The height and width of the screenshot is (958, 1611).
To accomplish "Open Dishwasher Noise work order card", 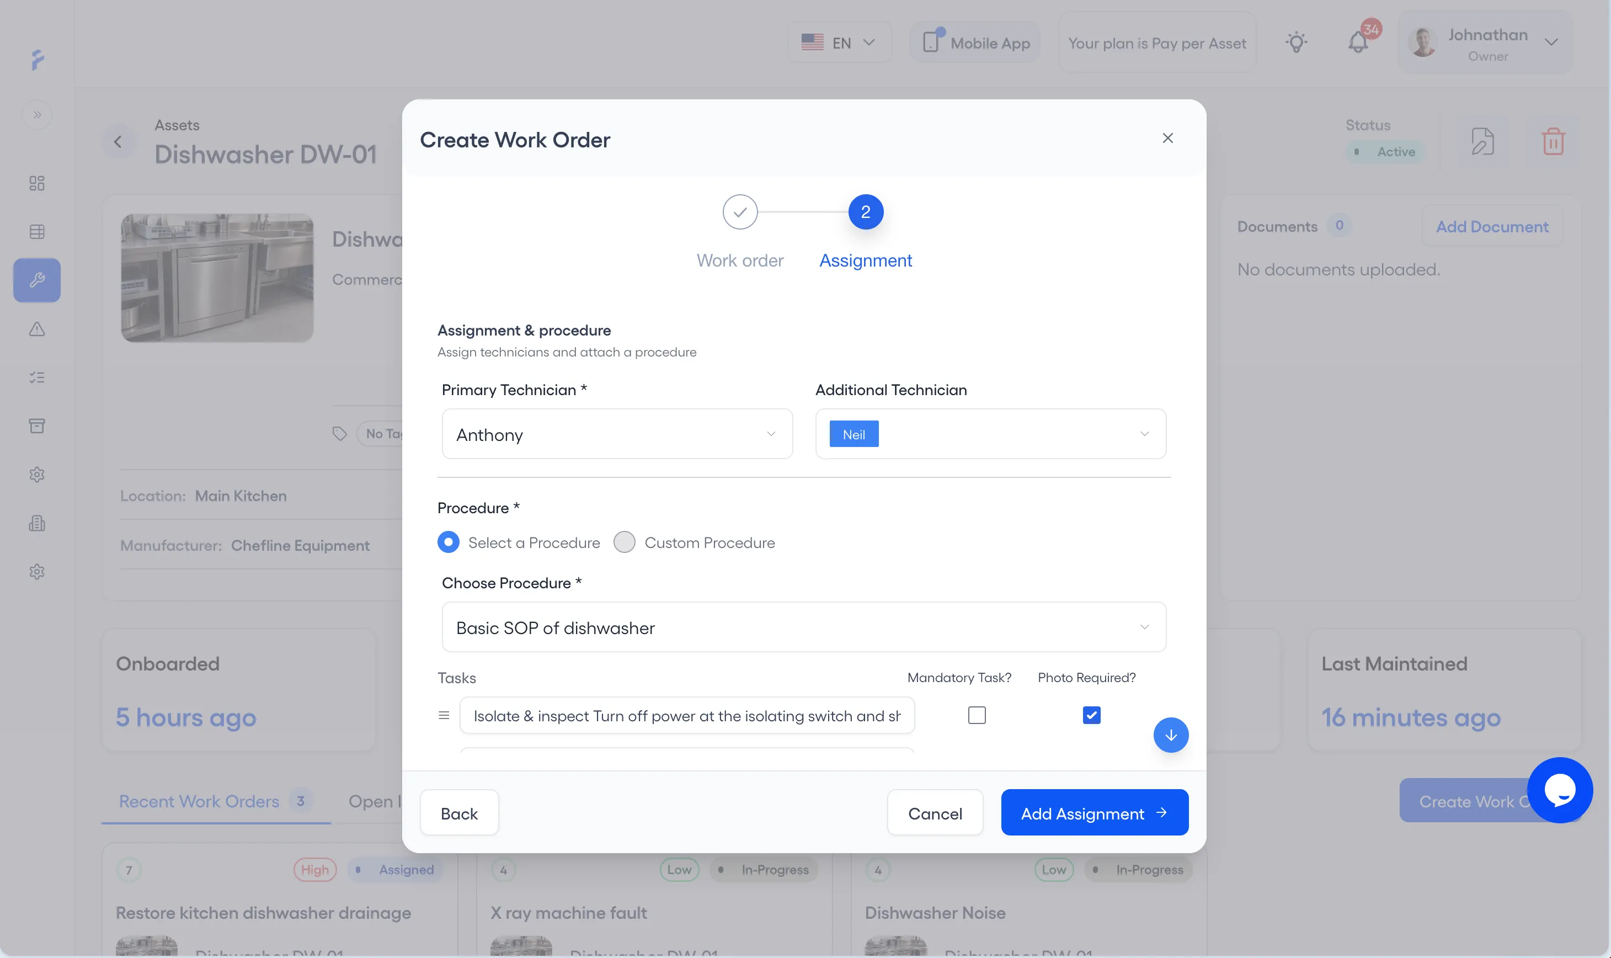I will click(935, 913).
